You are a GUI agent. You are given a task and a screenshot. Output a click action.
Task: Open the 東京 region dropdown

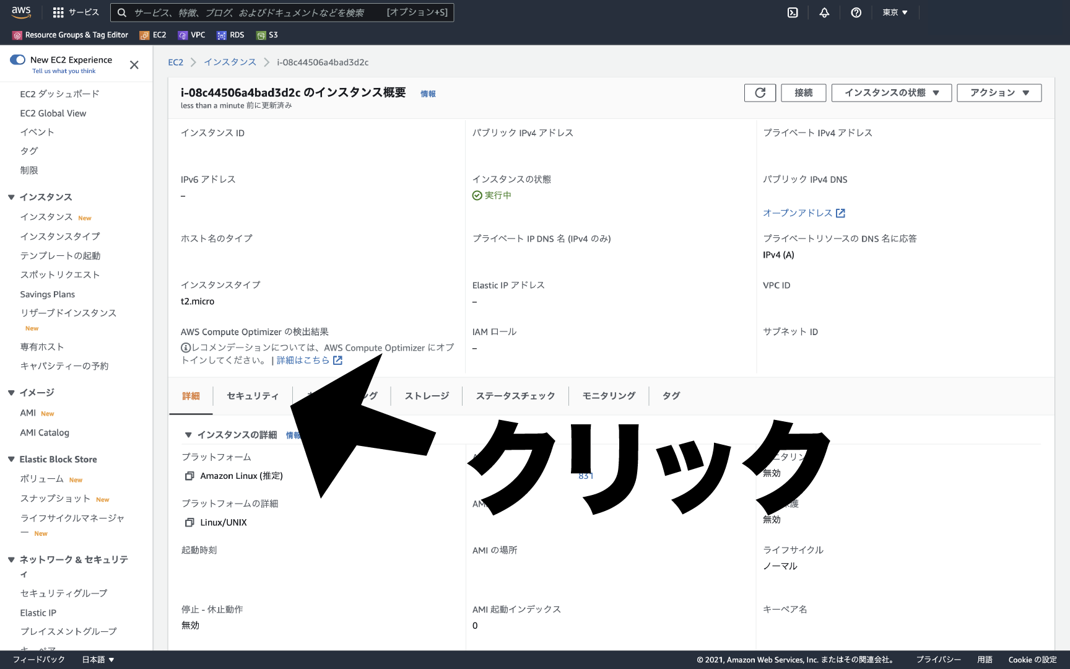[x=895, y=12]
